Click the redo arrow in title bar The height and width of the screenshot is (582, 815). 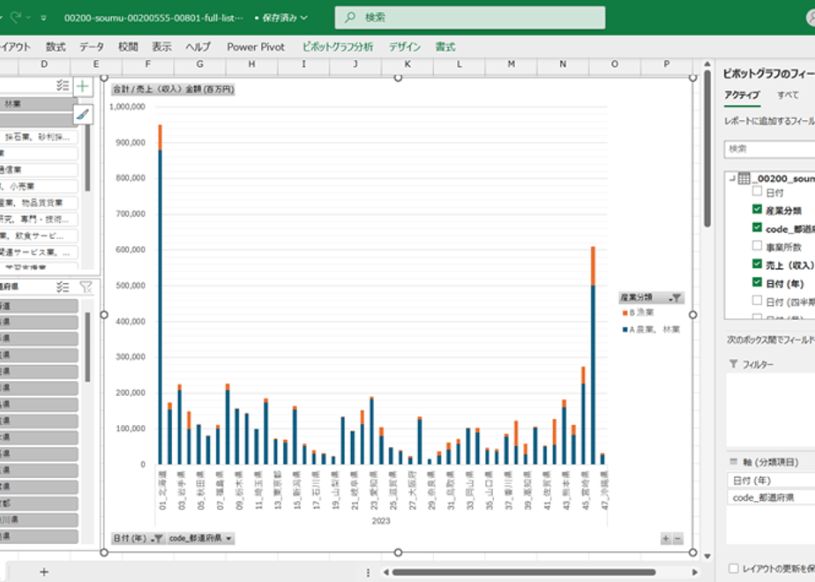point(16,17)
